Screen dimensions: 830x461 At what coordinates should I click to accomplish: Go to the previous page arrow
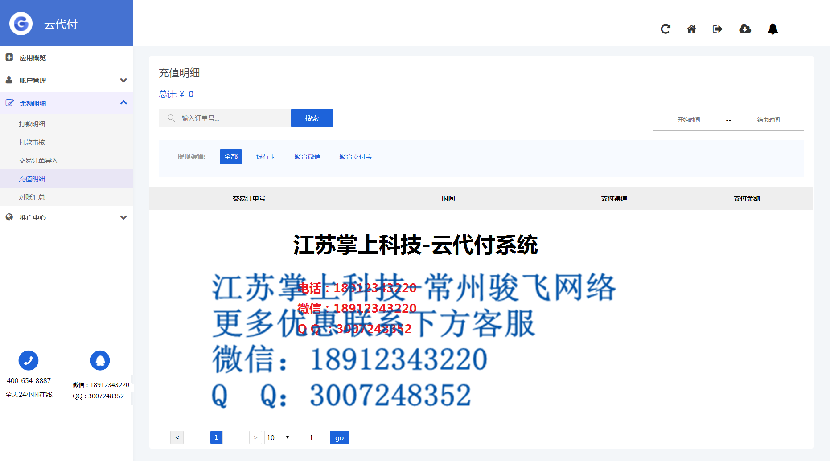point(177,437)
